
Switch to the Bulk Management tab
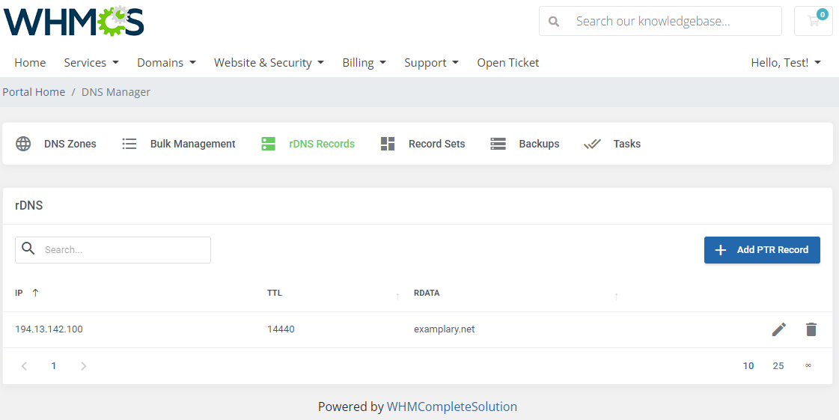192,144
